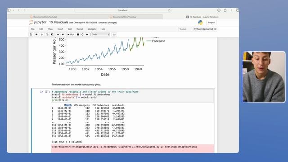Click the Date axis label on the chart
The image size is (288, 162).
(x=105, y=74)
